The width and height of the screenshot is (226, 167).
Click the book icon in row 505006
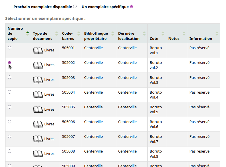tap(38, 124)
